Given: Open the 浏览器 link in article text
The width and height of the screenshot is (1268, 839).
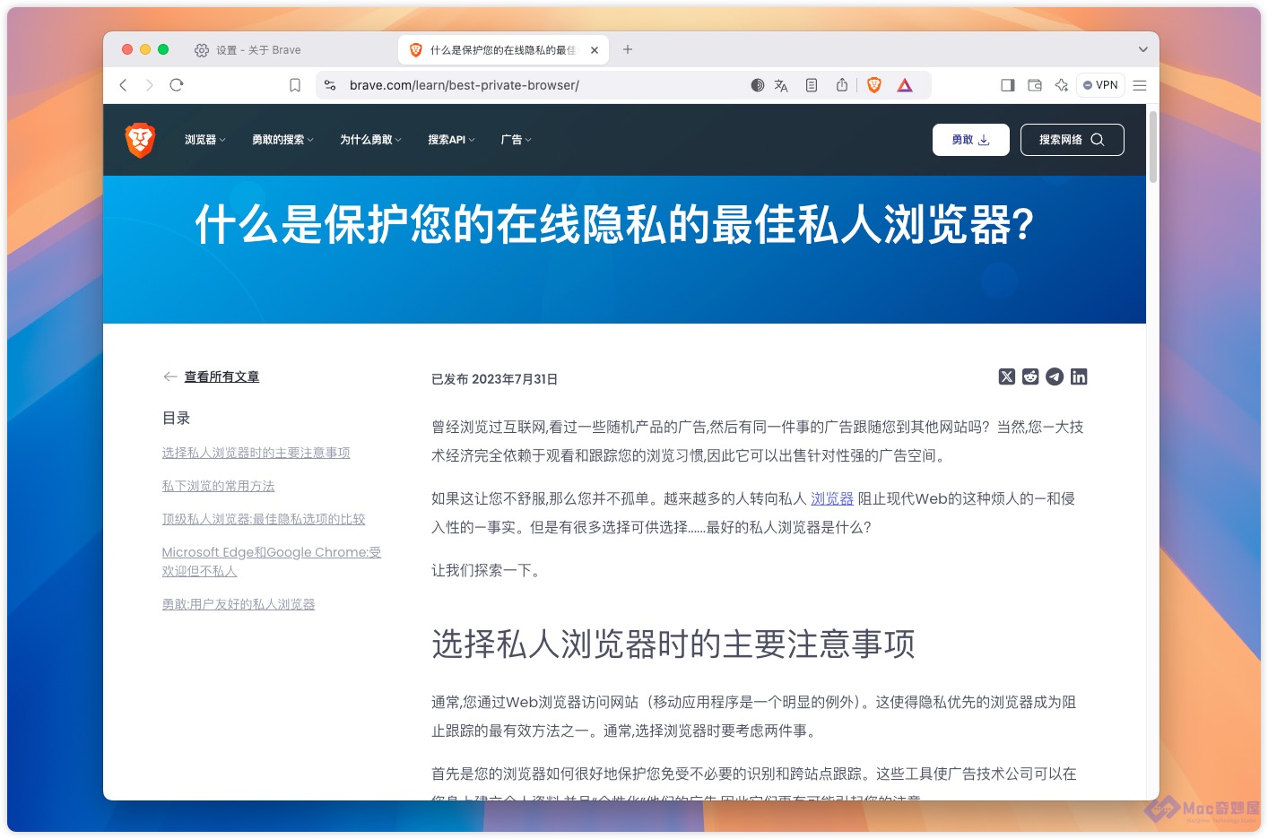Looking at the screenshot, I should 832,498.
